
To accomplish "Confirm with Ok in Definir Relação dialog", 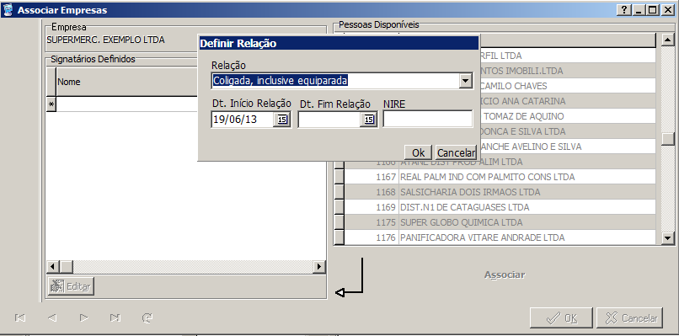I will (x=418, y=152).
